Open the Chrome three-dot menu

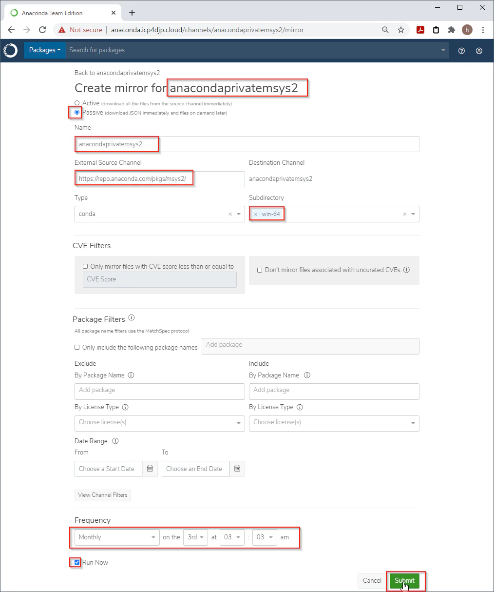(x=483, y=30)
